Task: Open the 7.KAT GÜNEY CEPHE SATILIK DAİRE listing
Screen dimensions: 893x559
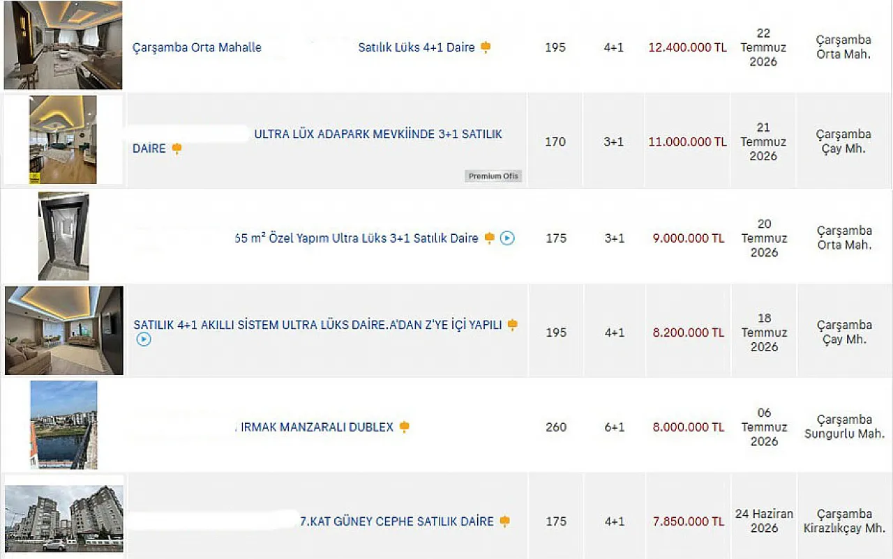Action: pos(397,521)
